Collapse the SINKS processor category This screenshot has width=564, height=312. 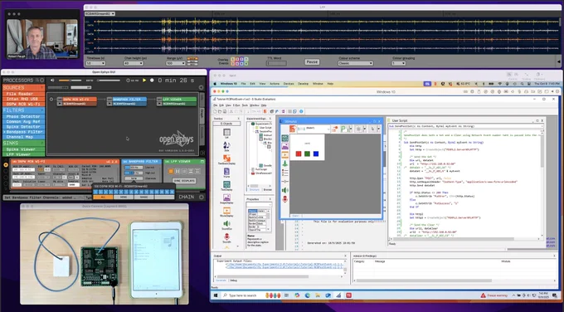(x=41, y=143)
